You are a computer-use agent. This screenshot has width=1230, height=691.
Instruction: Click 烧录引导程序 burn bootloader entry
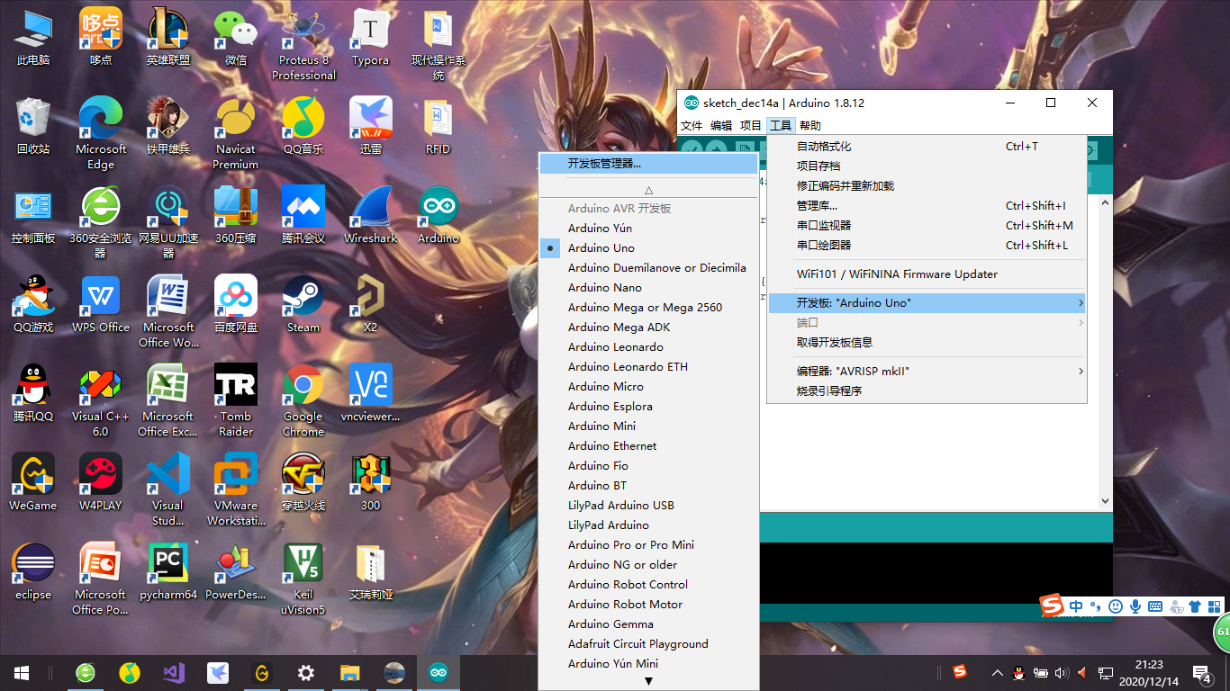927,390
